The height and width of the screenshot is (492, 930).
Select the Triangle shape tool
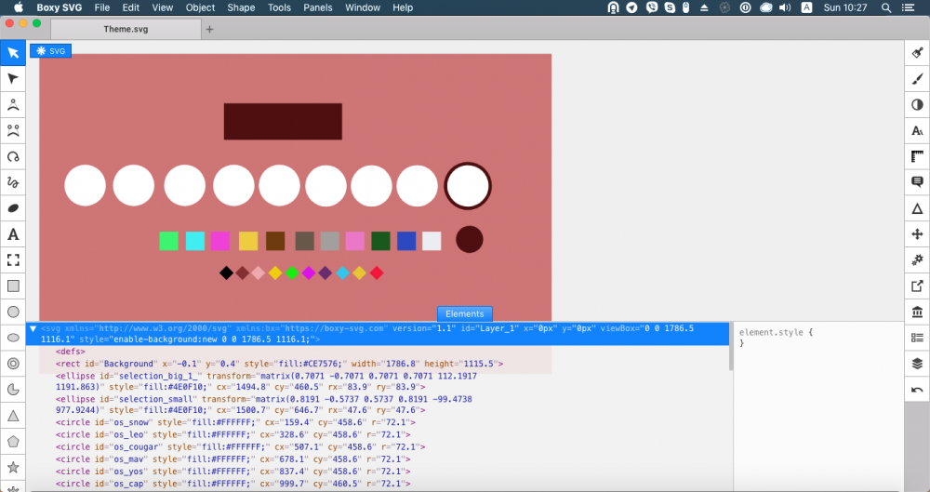pos(13,416)
